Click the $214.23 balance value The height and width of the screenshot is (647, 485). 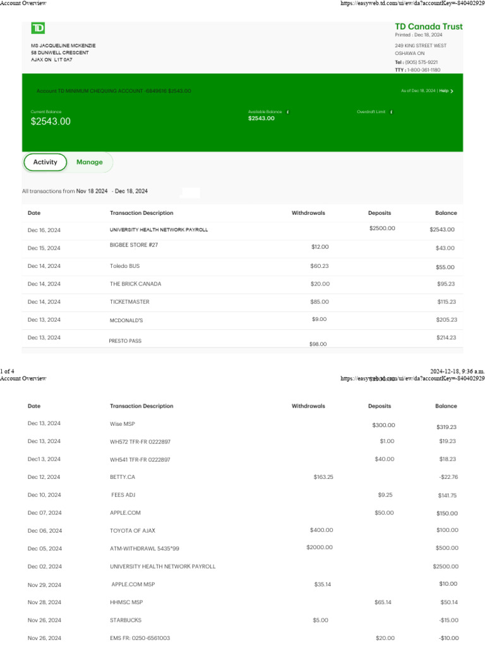tap(446, 337)
